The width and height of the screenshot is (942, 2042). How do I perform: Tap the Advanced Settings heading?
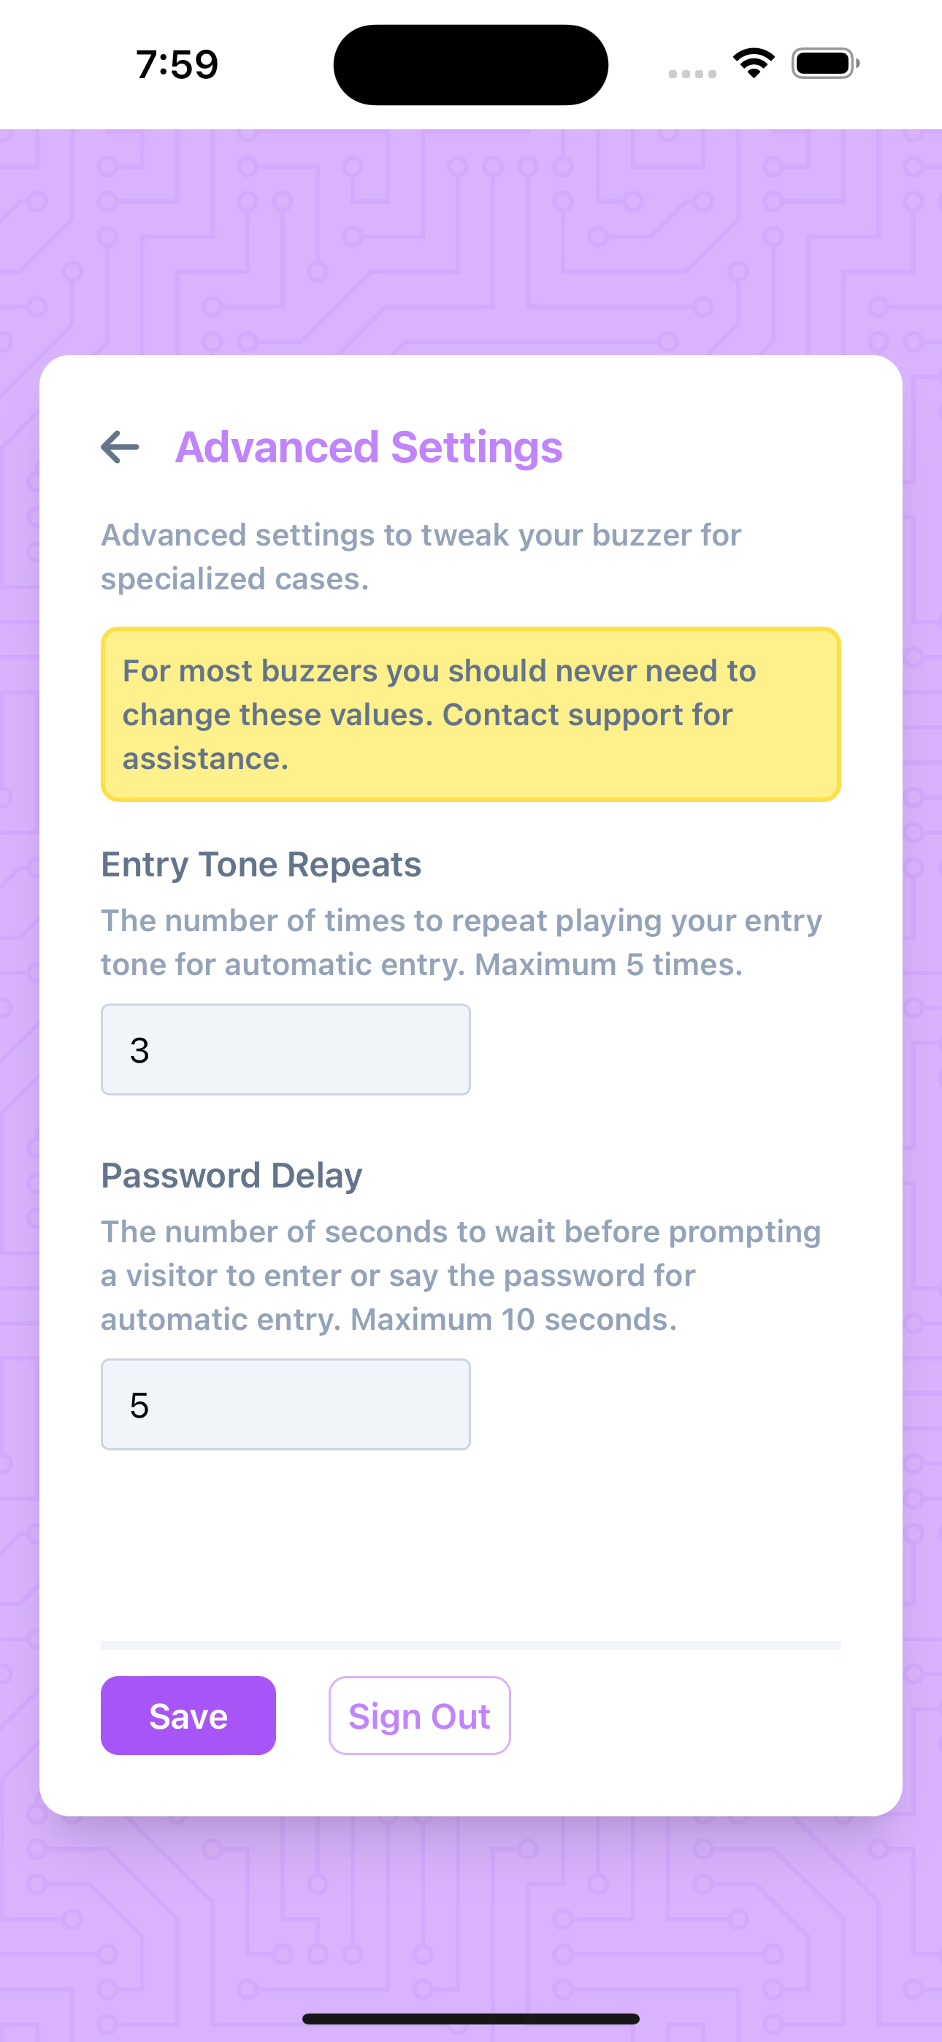[369, 447]
